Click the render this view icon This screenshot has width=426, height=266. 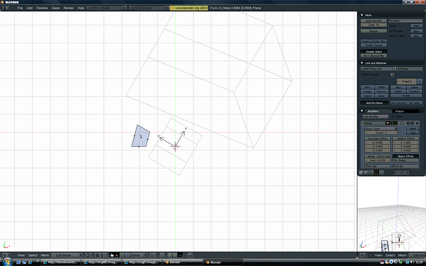[x=190, y=255]
